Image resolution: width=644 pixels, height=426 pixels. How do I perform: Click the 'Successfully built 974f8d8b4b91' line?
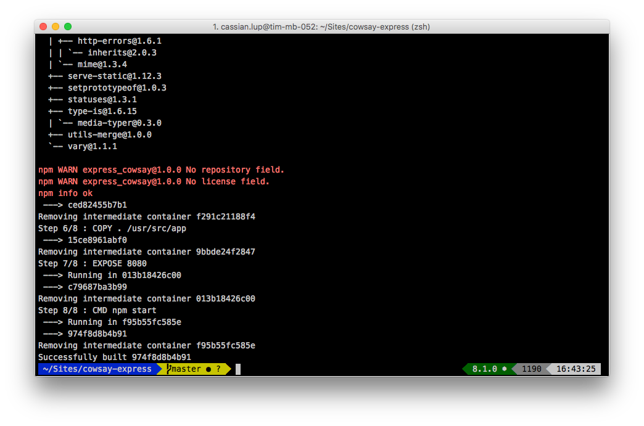[x=115, y=357]
